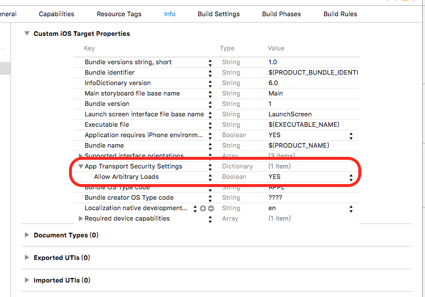Open key stepper for Bundle name
Image resolution: width=425 pixels, height=297 pixels.
(210, 146)
